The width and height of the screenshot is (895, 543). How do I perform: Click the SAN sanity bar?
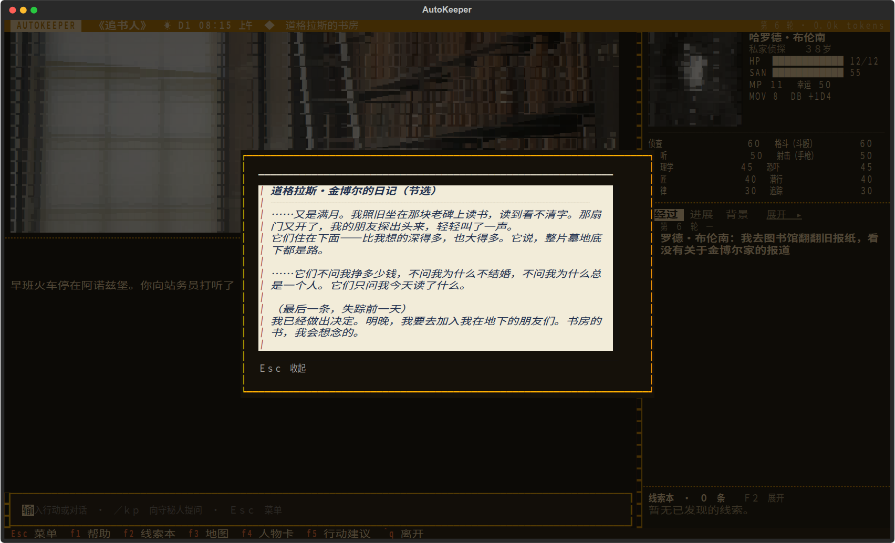(x=808, y=72)
